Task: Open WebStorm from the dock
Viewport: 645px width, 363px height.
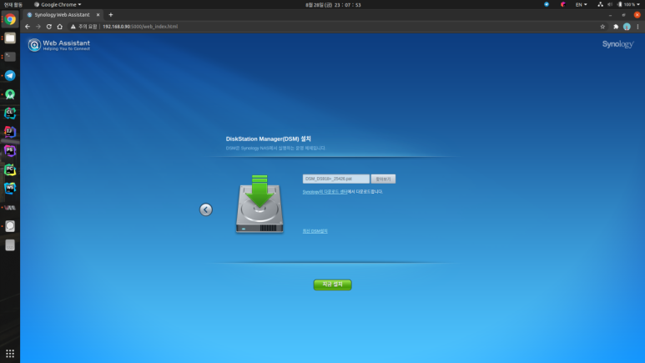Action: click(10, 188)
